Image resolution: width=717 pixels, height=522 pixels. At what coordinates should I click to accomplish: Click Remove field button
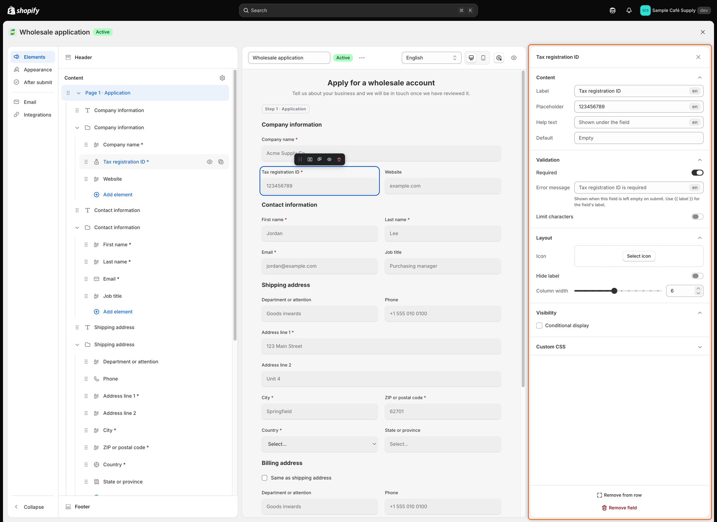[x=619, y=508]
